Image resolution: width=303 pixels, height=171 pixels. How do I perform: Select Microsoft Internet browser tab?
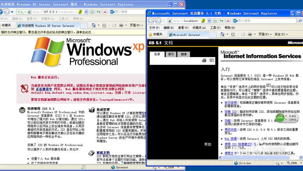(188, 35)
